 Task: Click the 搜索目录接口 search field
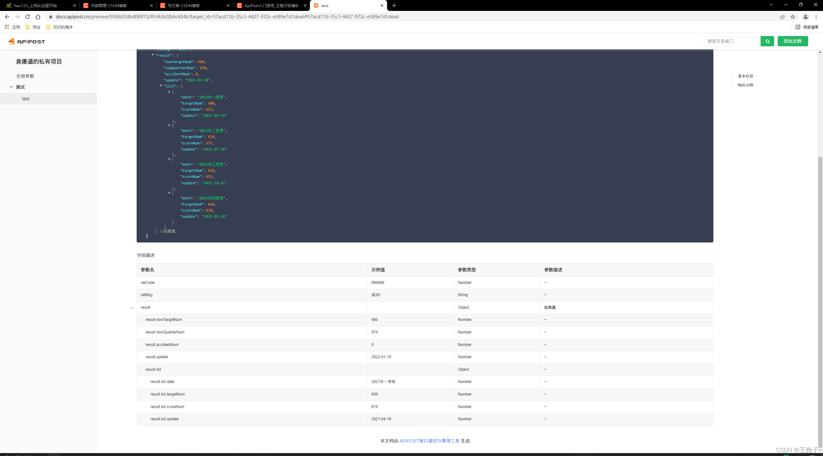tap(730, 41)
